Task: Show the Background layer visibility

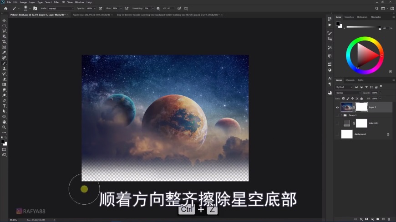Action: (x=337, y=134)
